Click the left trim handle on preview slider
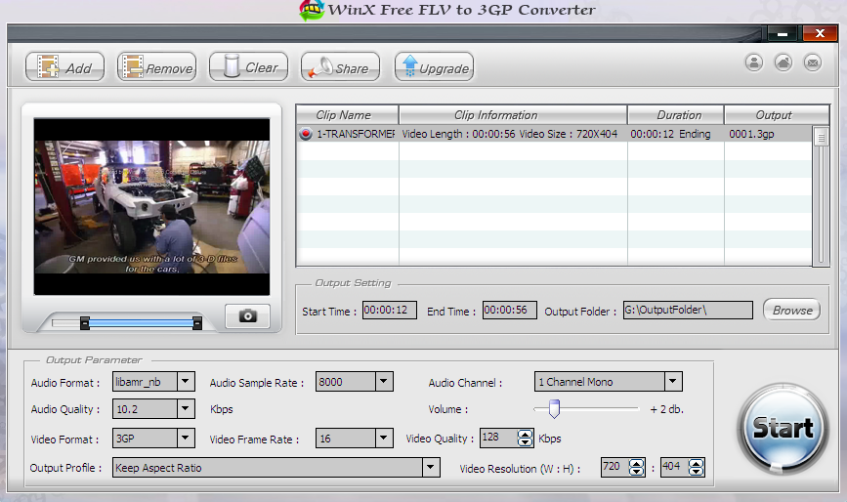Screen dimensions: 847x502 (x=85, y=323)
